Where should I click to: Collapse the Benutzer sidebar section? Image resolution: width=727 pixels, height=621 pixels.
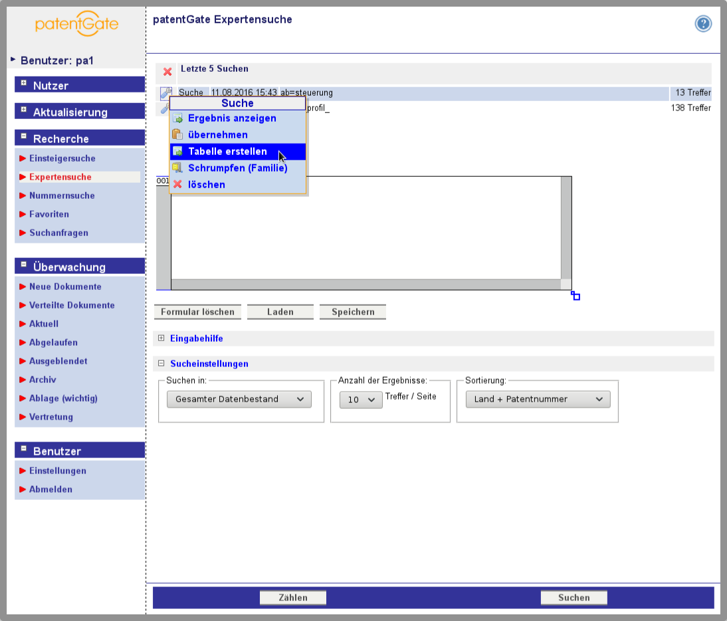point(24,449)
